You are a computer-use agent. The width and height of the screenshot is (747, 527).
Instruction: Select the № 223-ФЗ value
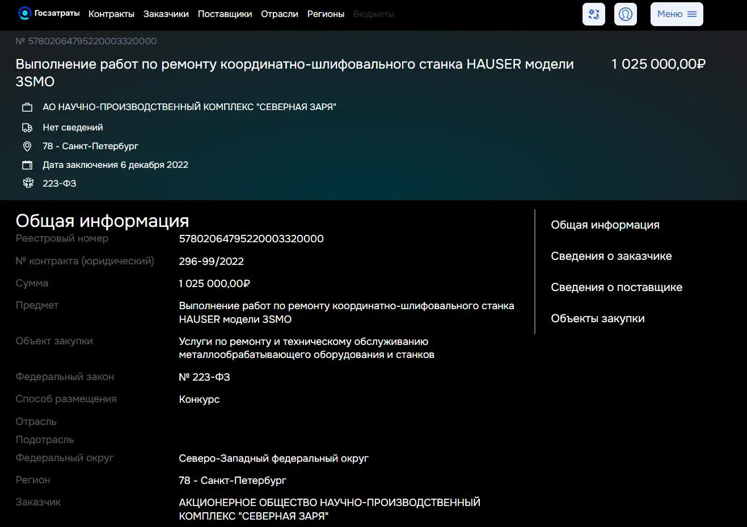[x=204, y=377]
